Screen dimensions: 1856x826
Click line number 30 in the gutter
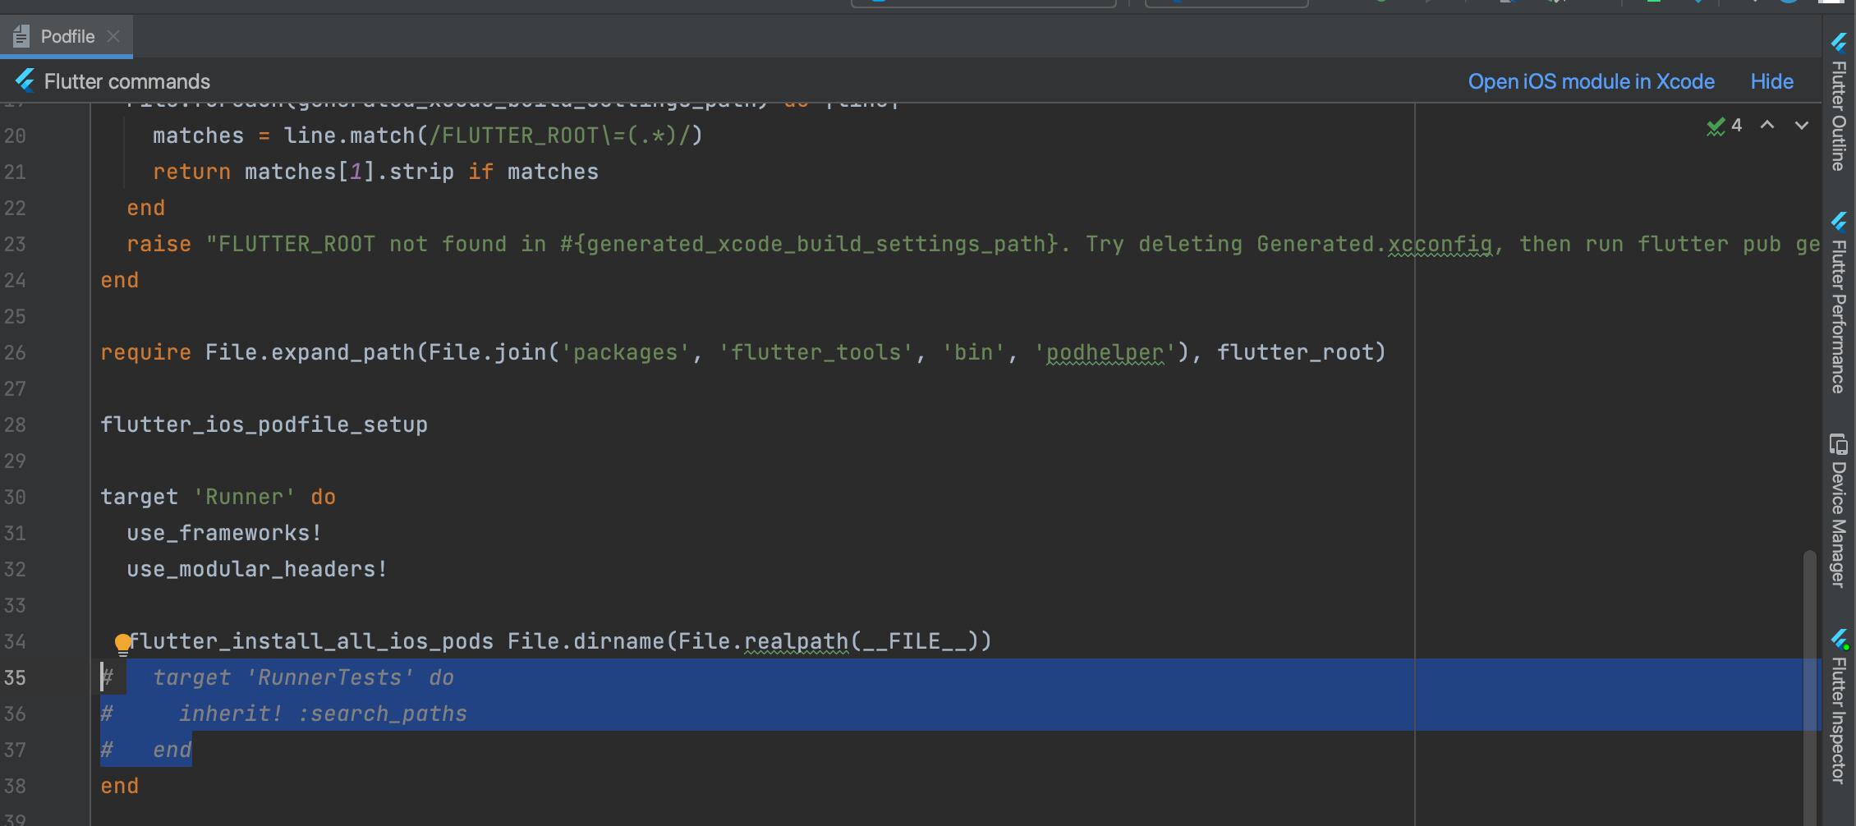pyautogui.click(x=15, y=498)
